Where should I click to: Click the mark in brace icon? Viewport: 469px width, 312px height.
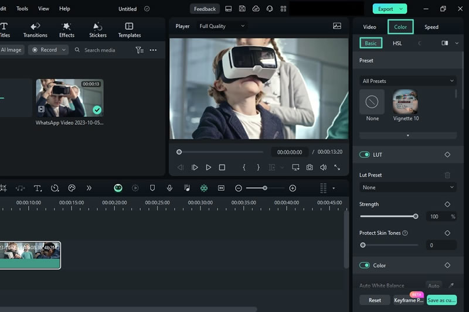(x=244, y=167)
